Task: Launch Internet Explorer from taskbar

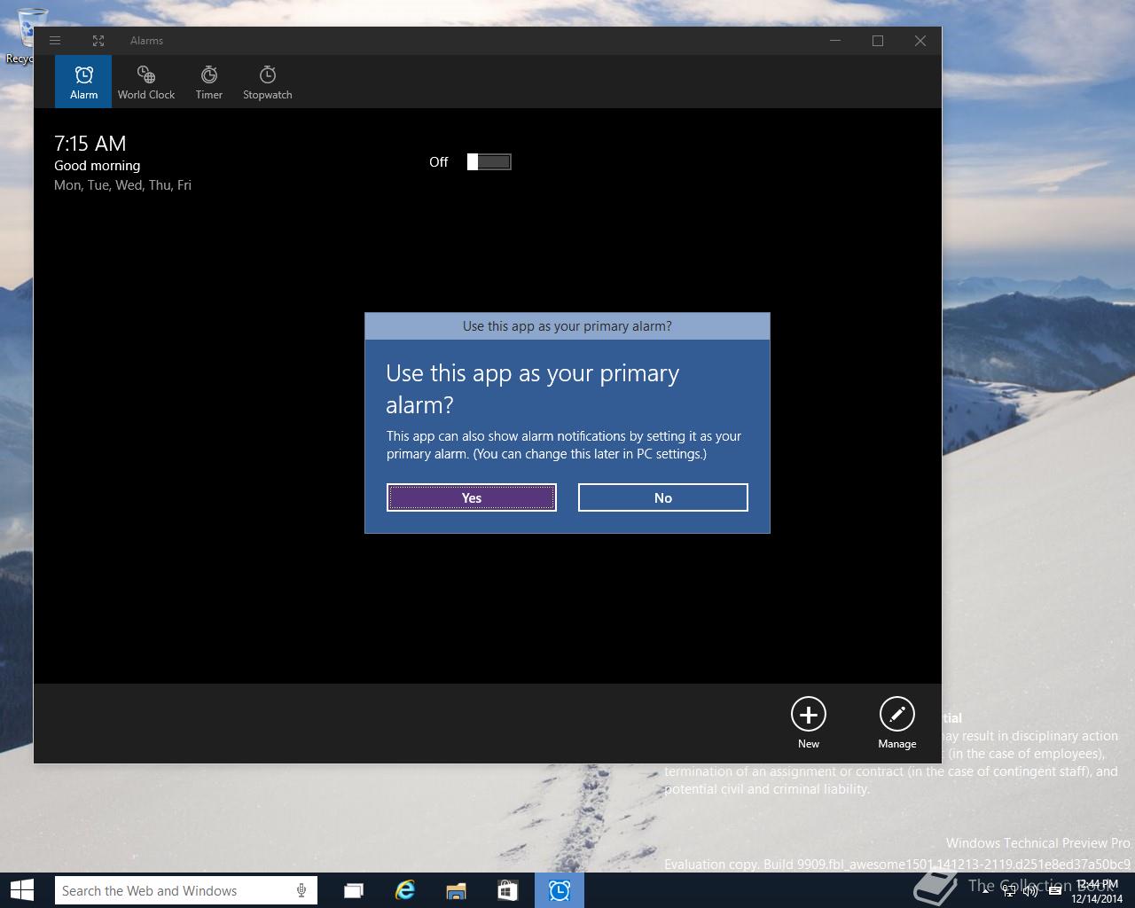Action: click(405, 890)
